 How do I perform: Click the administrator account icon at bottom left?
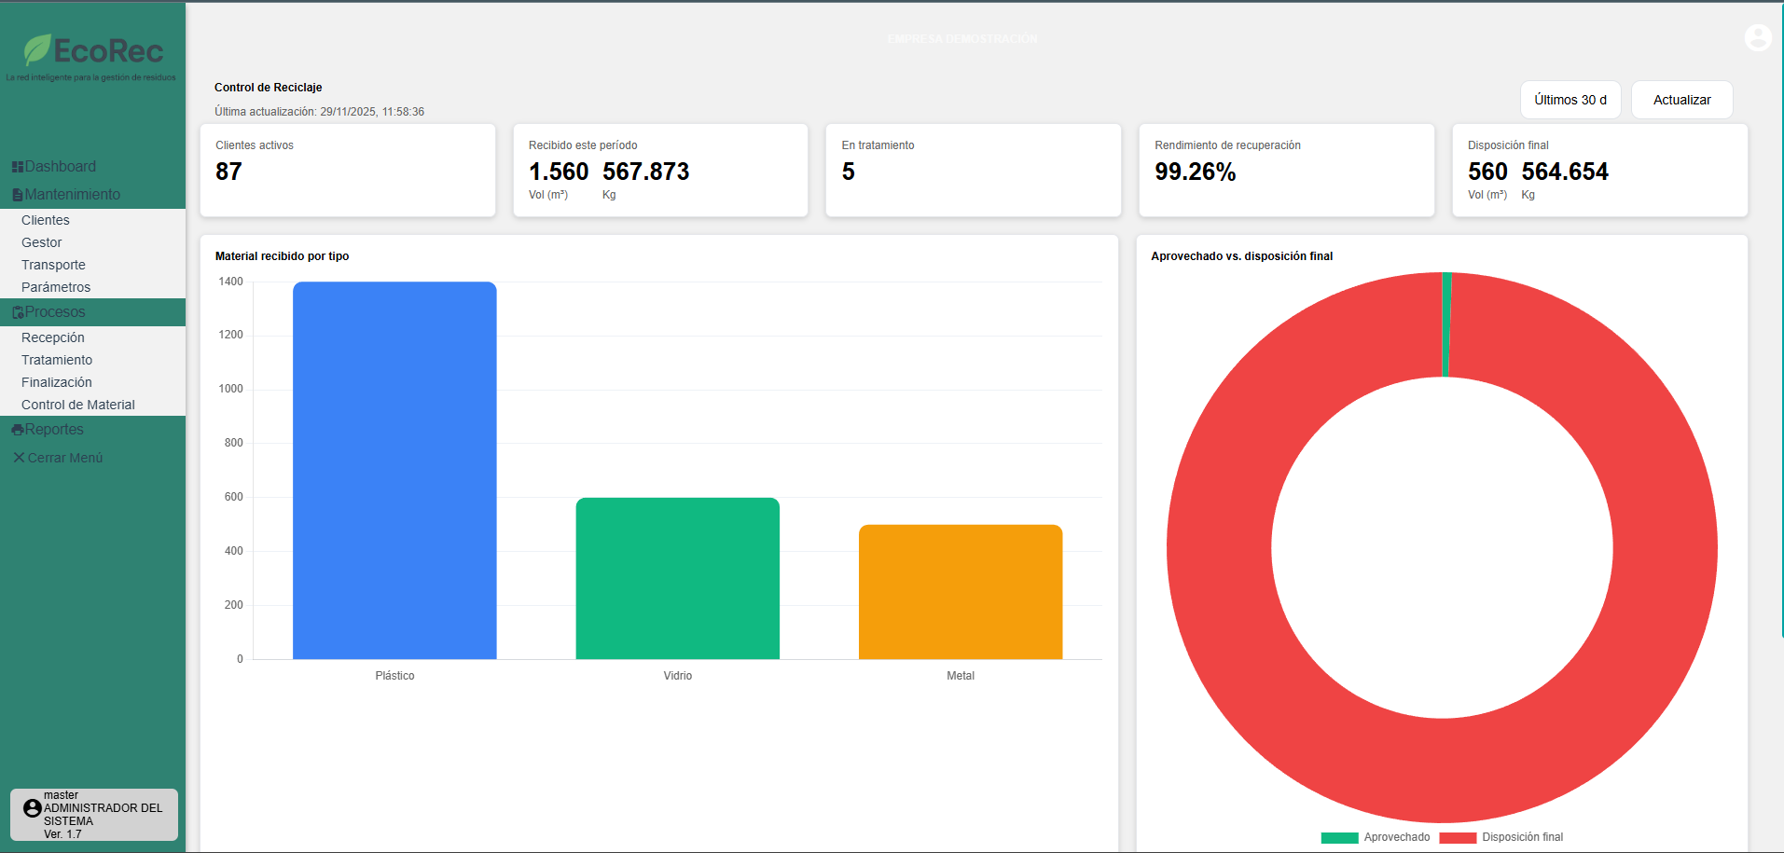[34, 808]
